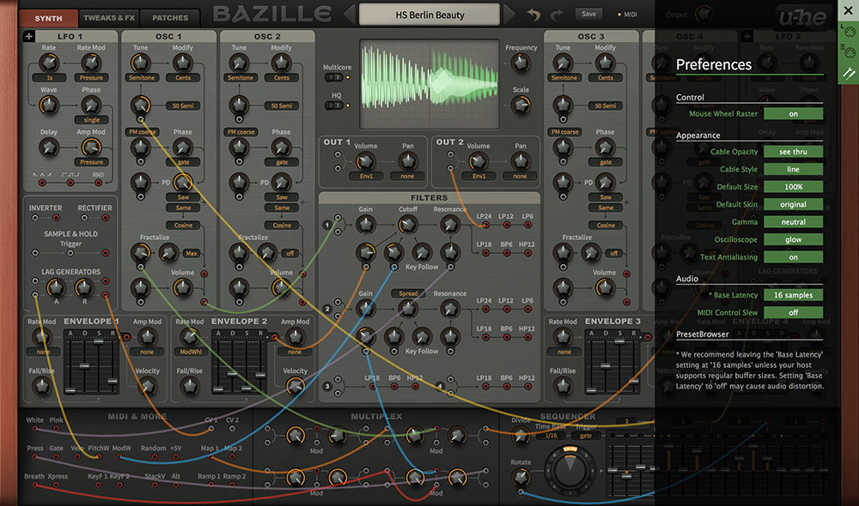Toggle Mouse Wheel Raster setting
The image size is (859, 506).
793,114
